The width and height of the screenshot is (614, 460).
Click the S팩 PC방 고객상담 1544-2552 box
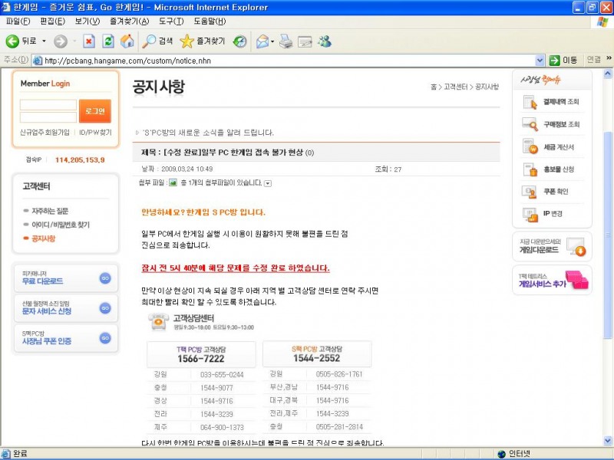pyautogui.click(x=317, y=354)
